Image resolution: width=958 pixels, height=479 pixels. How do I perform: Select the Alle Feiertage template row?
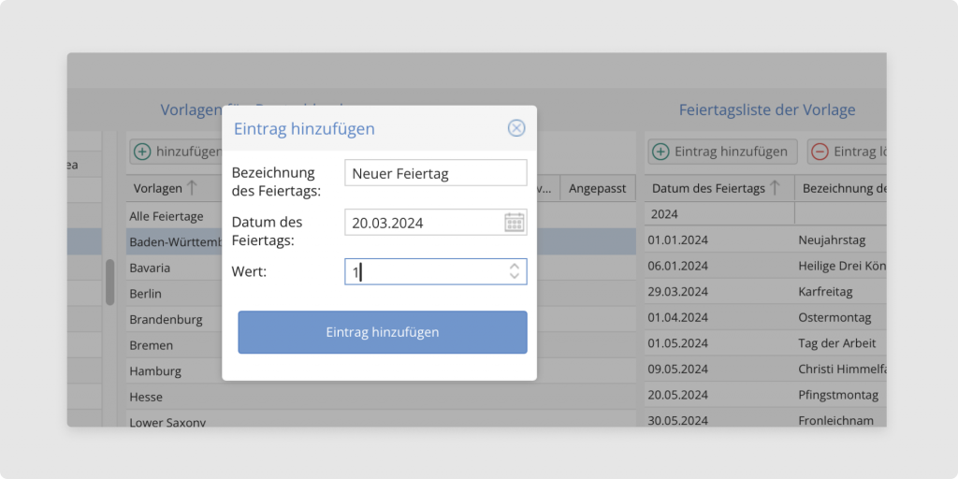[x=167, y=216]
